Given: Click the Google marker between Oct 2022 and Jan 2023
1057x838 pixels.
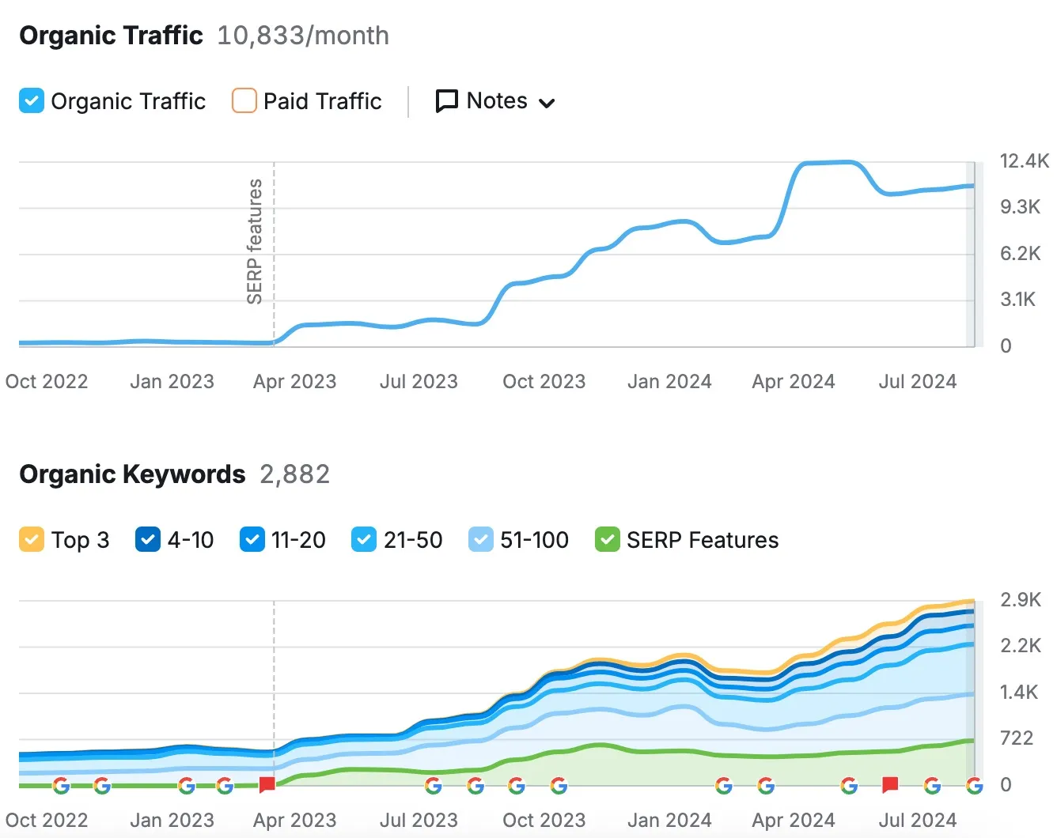Looking at the screenshot, I should (102, 786).
